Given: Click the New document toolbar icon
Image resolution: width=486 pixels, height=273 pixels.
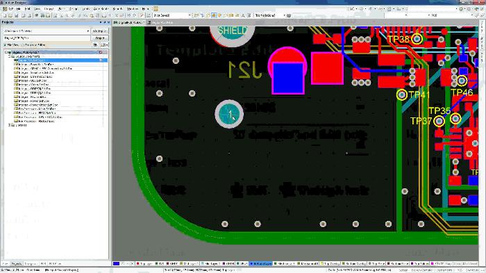Looking at the screenshot, I should [x=5, y=15].
